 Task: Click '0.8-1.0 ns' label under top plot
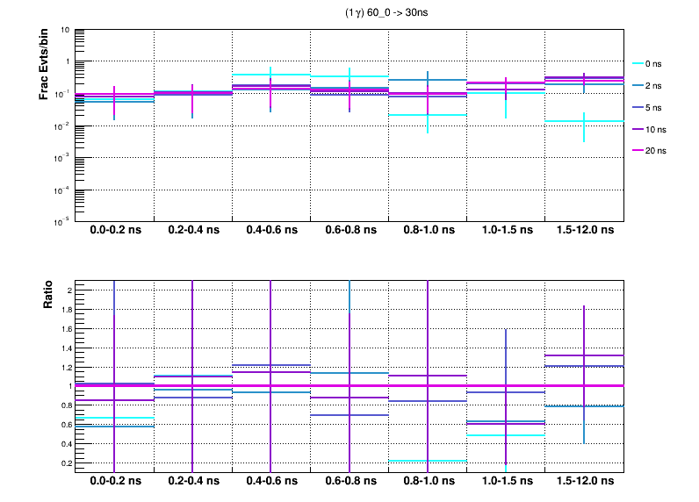(428, 231)
